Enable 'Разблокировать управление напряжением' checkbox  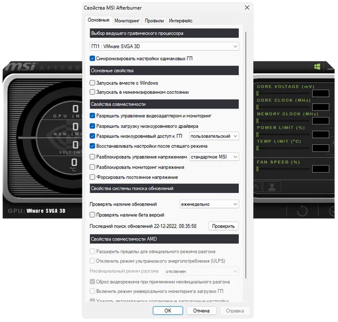[x=92, y=157]
